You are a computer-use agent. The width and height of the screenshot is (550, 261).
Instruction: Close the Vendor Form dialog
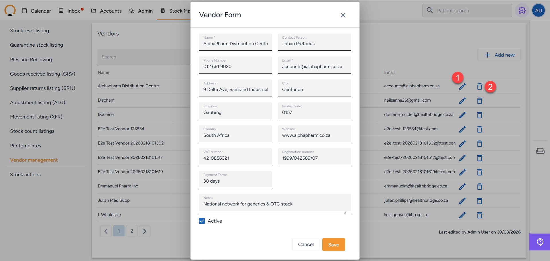click(x=343, y=15)
